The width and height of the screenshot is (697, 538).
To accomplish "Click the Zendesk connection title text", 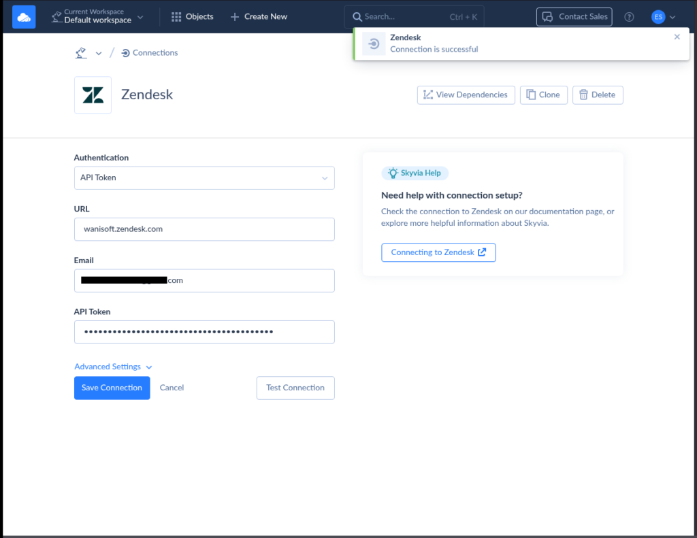I will 147,95.
